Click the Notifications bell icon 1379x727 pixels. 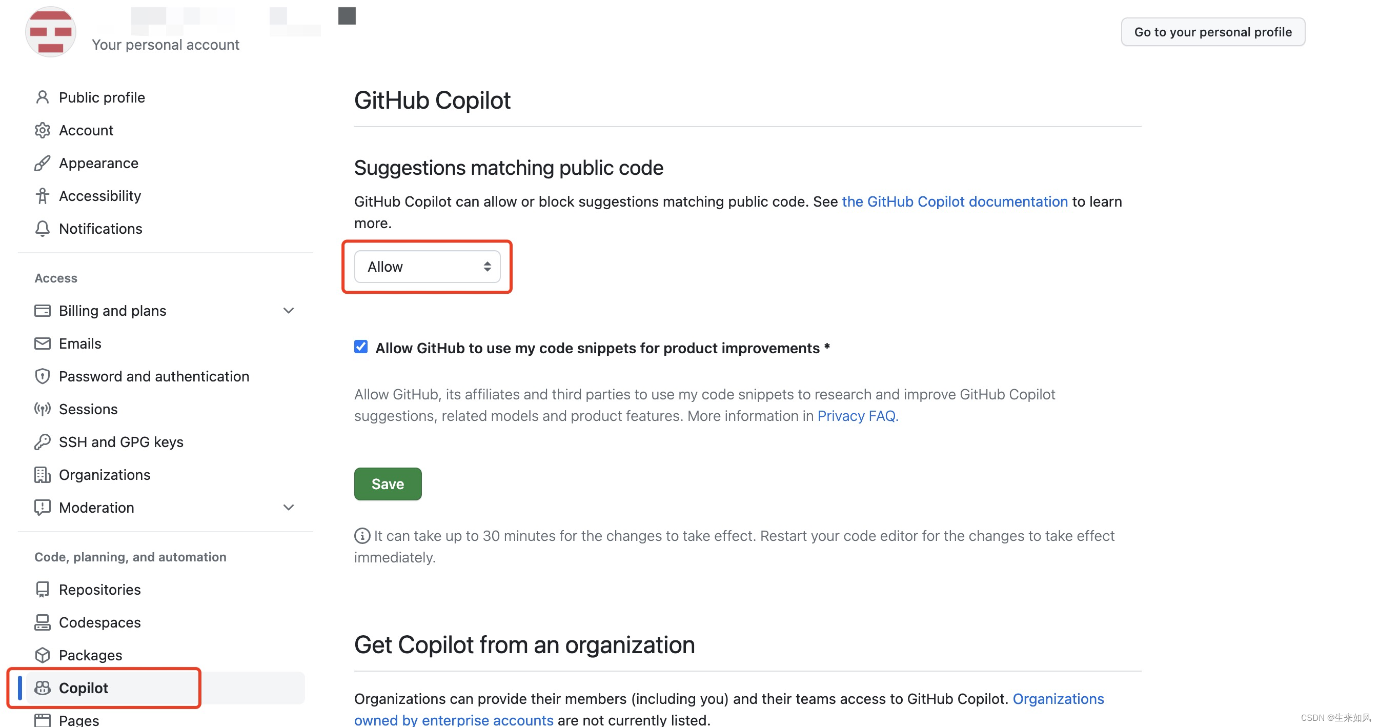click(42, 229)
